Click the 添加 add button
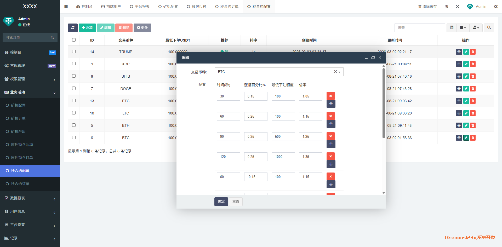The width and height of the screenshot is (502, 247). tap(87, 28)
